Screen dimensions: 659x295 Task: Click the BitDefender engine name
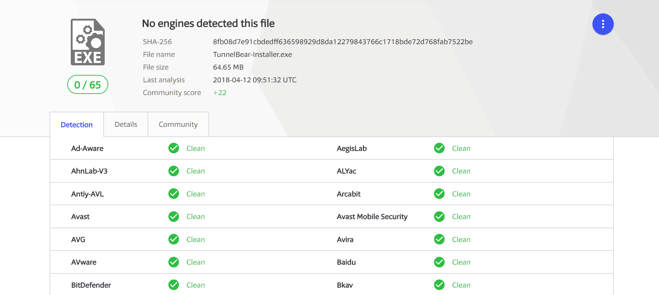tap(91, 285)
